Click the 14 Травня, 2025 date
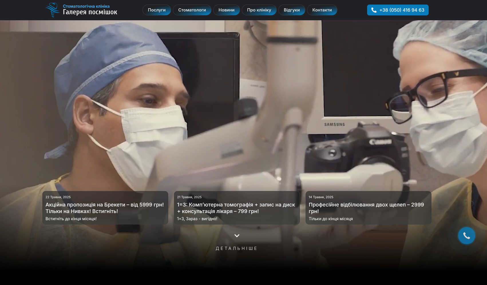This screenshot has height=285, width=487. [x=321, y=197]
